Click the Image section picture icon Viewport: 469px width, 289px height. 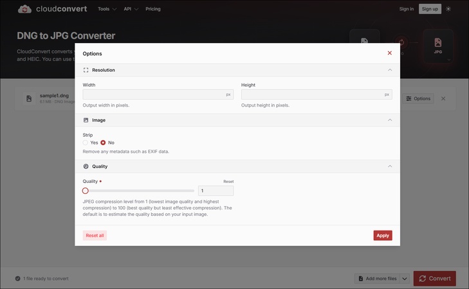point(86,120)
